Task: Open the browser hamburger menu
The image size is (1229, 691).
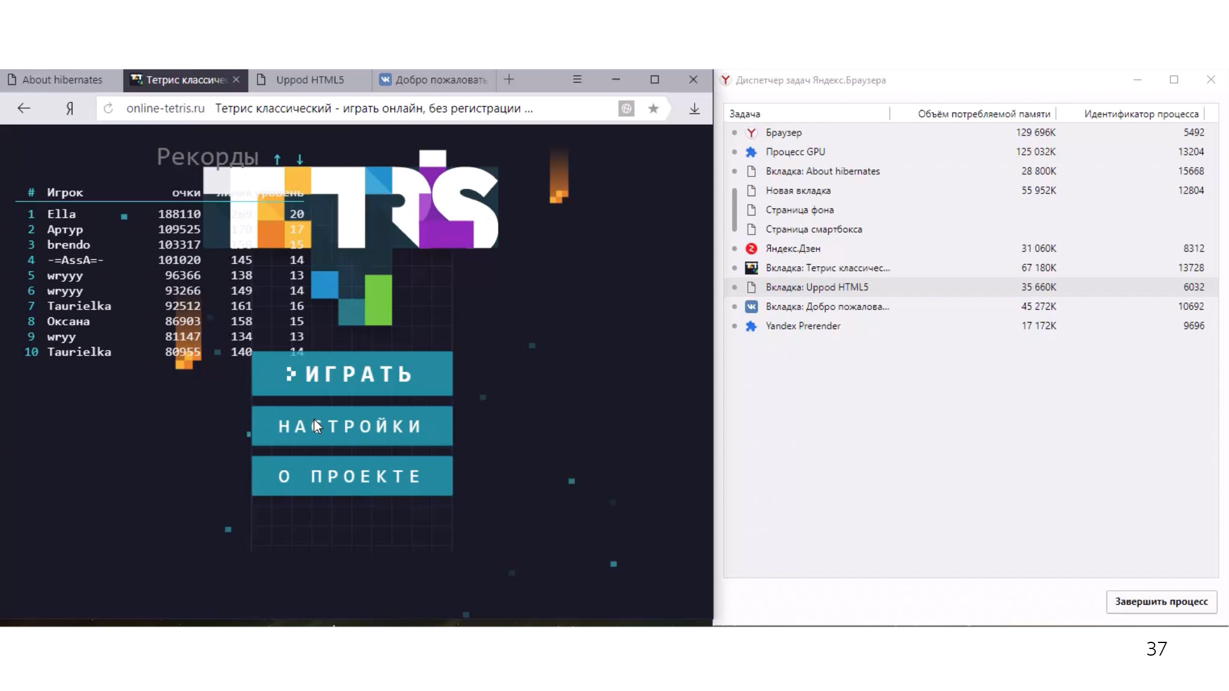Action: coord(577,79)
